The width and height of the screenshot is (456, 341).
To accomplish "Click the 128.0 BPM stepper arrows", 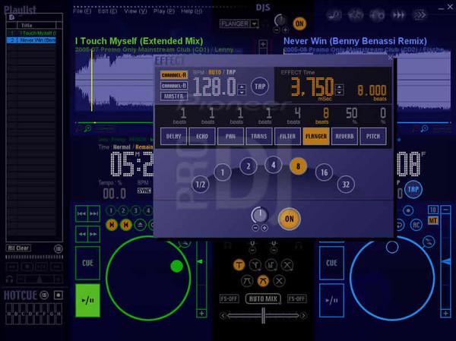I will coord(242,90).
